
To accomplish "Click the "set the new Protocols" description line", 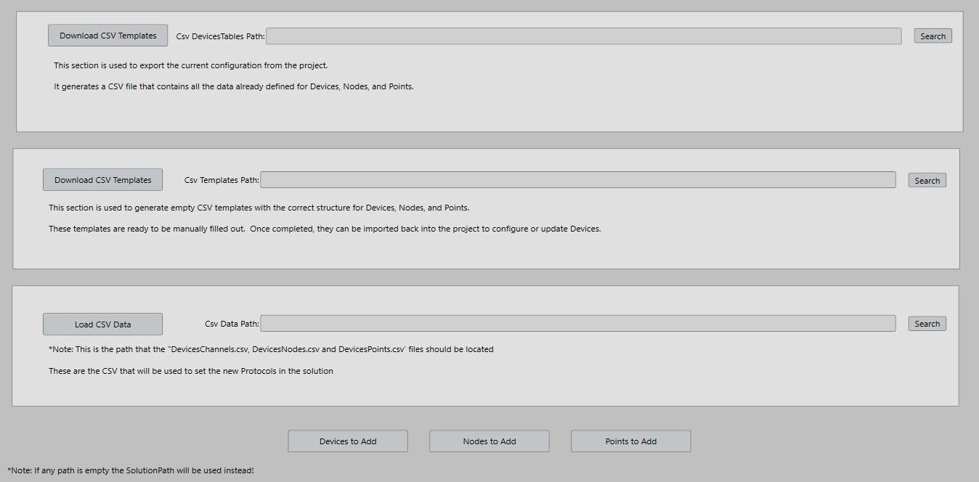I will click(x=190, y=371).
